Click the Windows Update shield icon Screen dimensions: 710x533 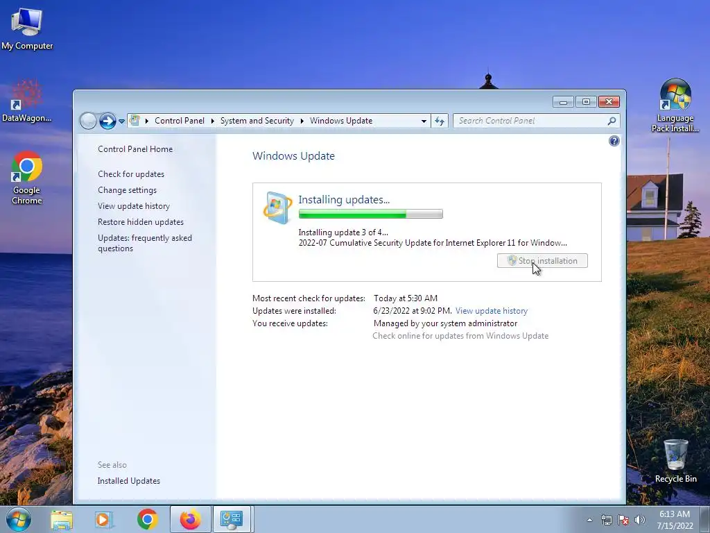click(x=277, y=208)
